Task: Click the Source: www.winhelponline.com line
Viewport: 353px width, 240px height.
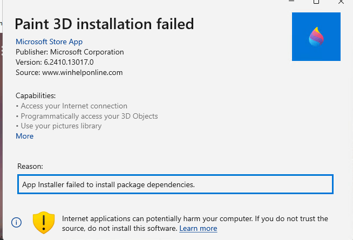Action: 69,72
